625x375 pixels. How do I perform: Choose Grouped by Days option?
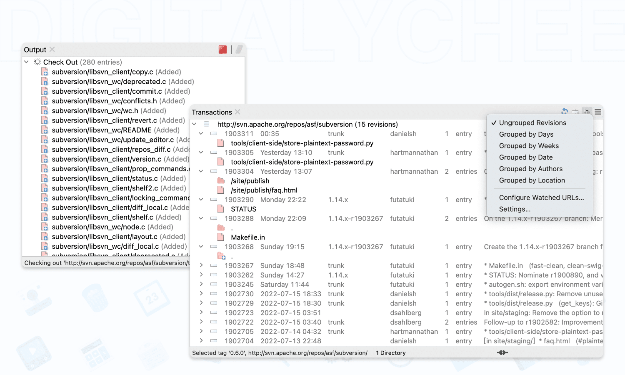526,134
